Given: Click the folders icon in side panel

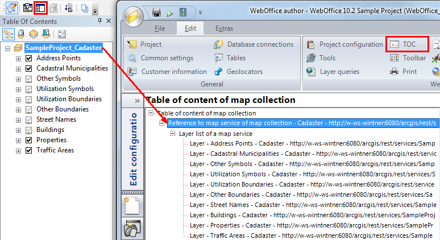Looking at the screenshot, I should [132, 228].
